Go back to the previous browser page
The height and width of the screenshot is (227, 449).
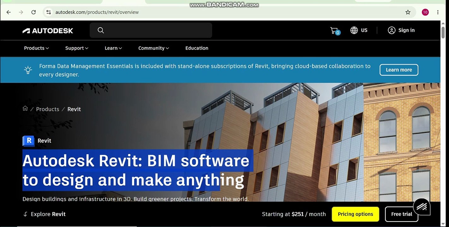click(x=9, y=12)
